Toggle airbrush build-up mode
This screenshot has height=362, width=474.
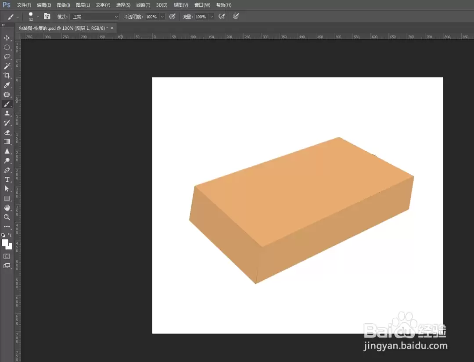(x=222, y=17)
